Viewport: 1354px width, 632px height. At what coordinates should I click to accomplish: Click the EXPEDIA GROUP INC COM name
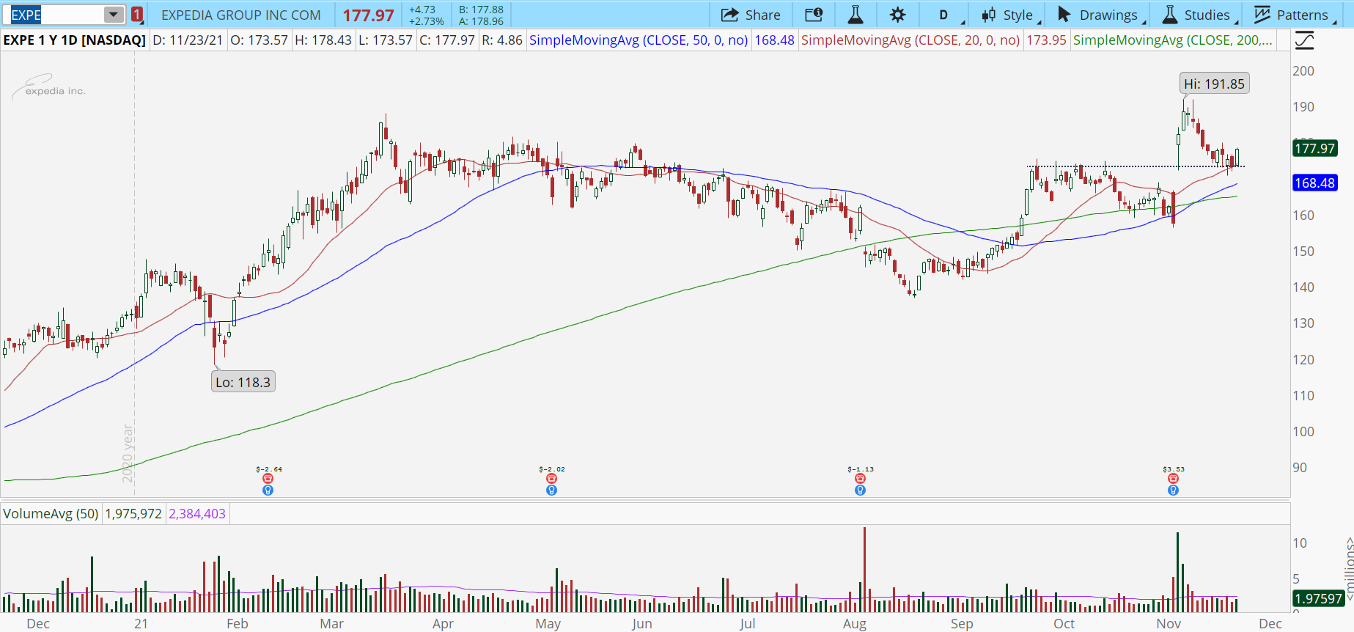(241, 15)
